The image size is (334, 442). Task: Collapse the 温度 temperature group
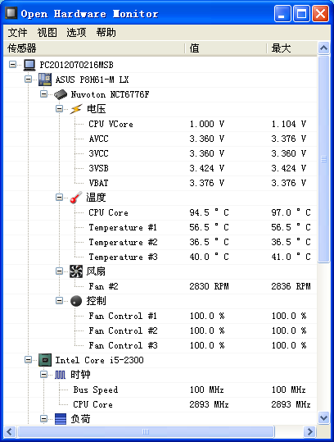tap(59, 198)
